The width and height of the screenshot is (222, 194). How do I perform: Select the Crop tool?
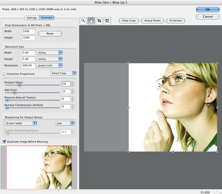(x=99, y=21)
